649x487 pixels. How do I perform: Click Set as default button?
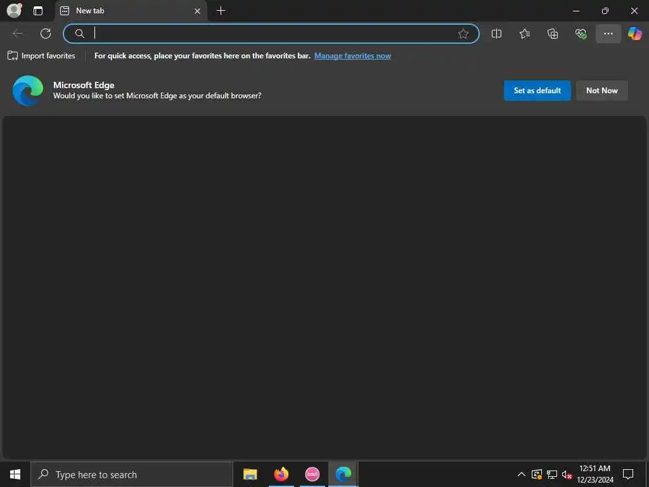click(537, 90)
